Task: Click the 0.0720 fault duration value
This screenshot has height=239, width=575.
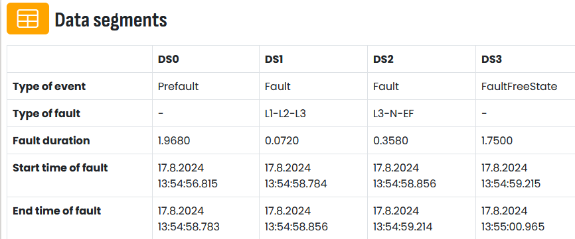Action: [282, 141]
